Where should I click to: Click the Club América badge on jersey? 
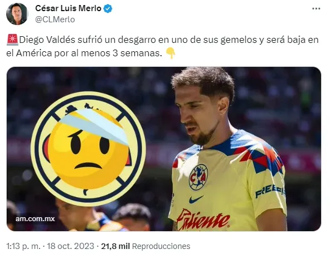click(x=198, y=177)
